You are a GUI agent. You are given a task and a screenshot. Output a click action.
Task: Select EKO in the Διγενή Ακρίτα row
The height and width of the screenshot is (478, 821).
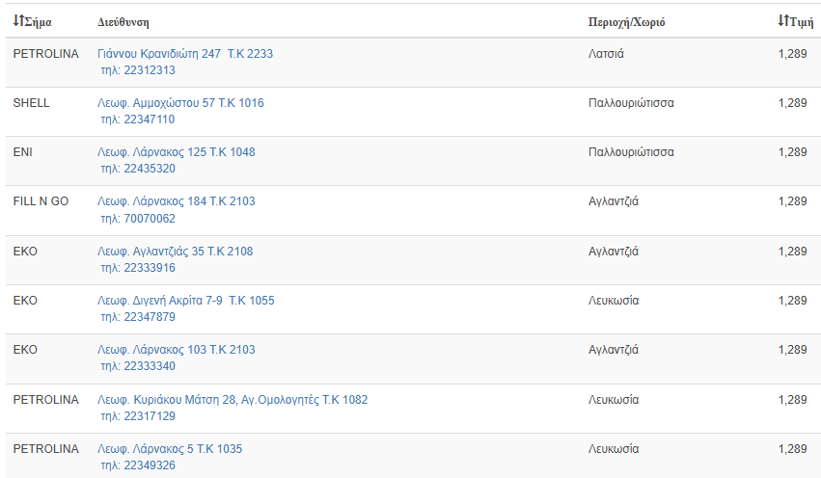coord(25,301)
